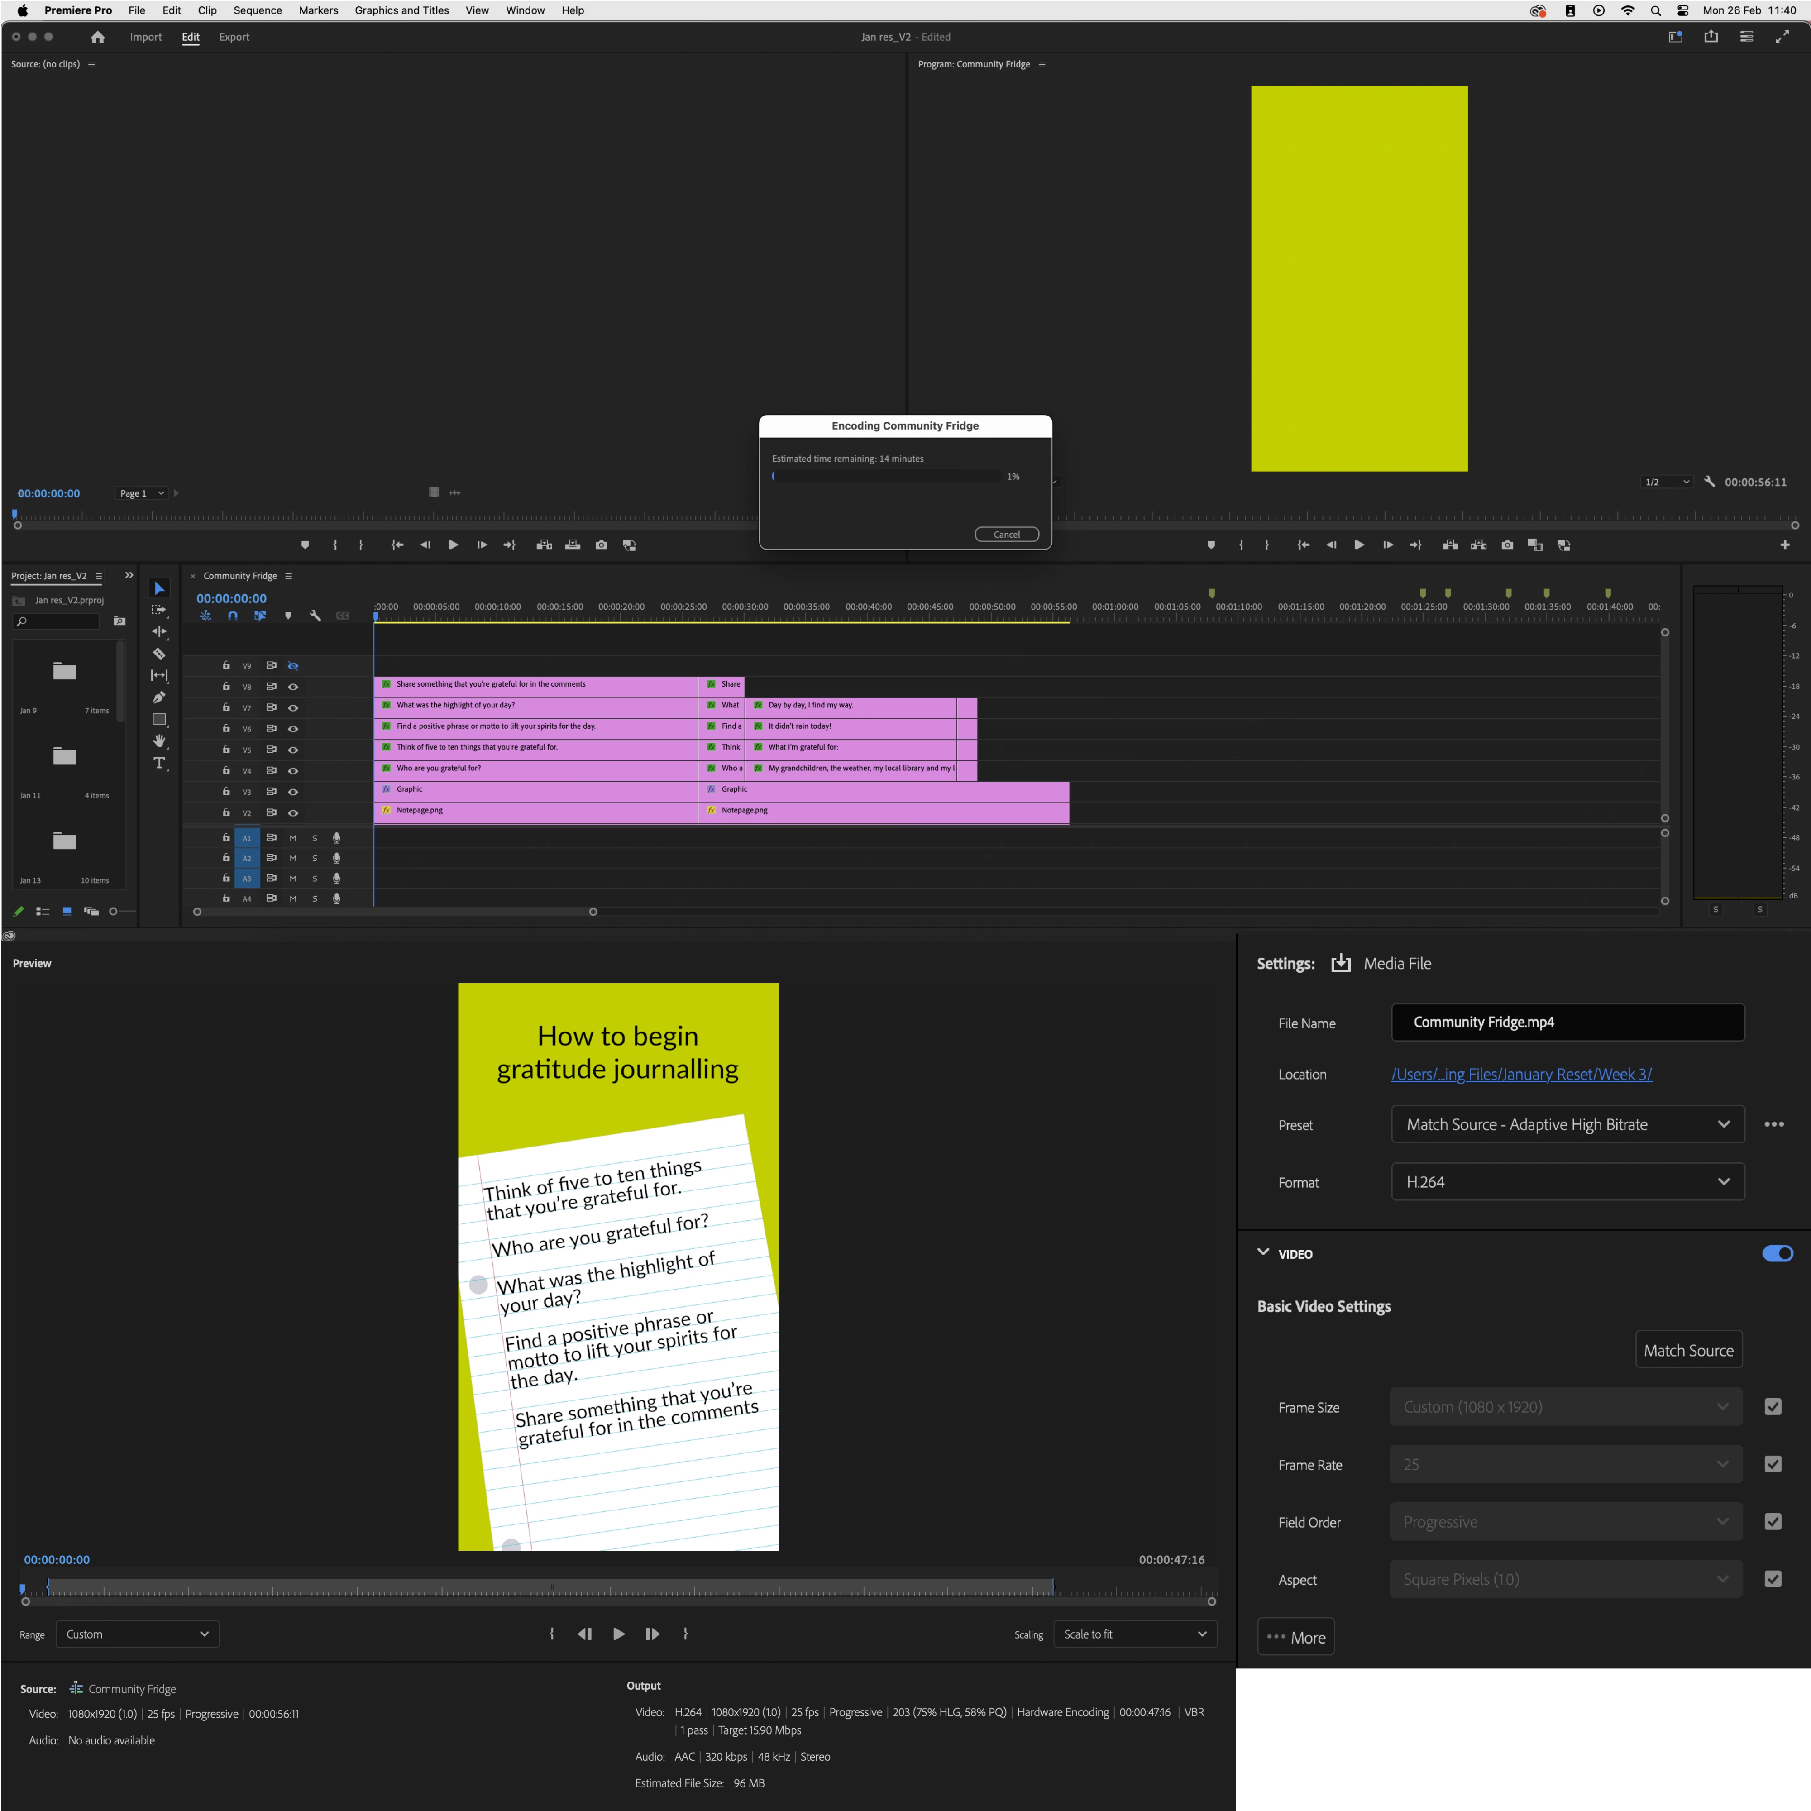Click the File Name field
The image size is (1811, 1811).
(1567, 1022)
